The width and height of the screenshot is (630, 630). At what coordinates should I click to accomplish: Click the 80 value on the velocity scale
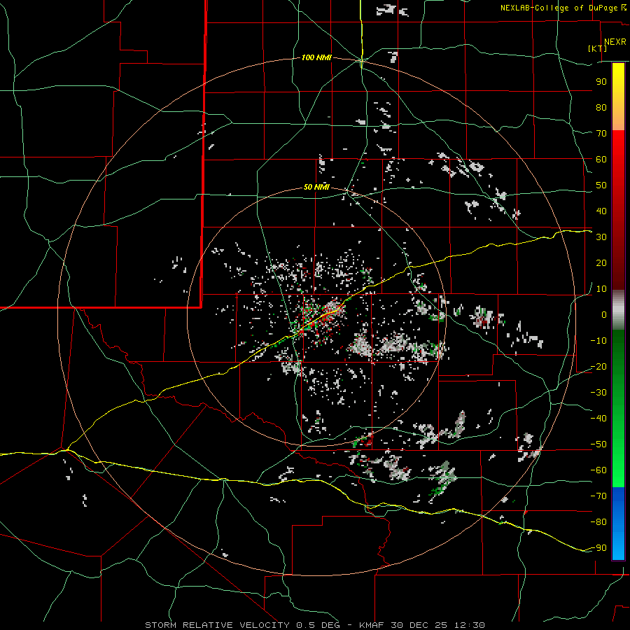[x=601, y=107]
